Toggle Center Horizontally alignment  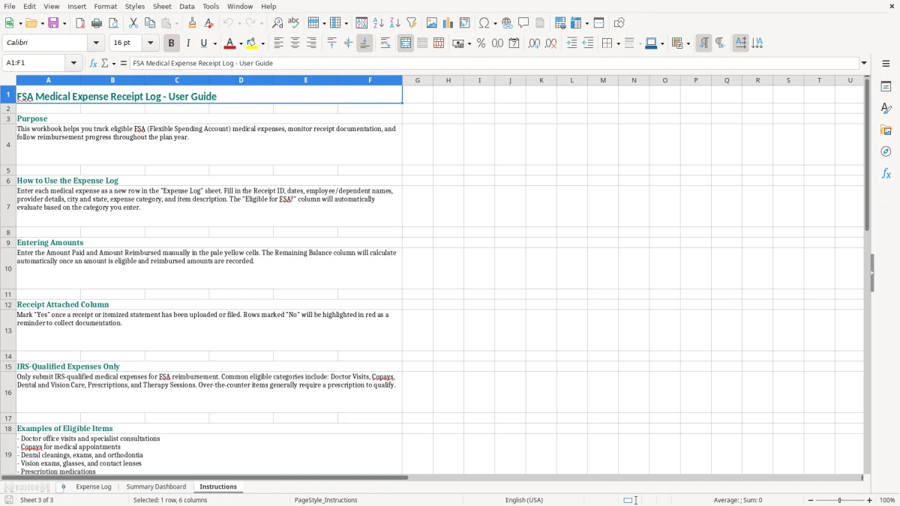point(295,43)
